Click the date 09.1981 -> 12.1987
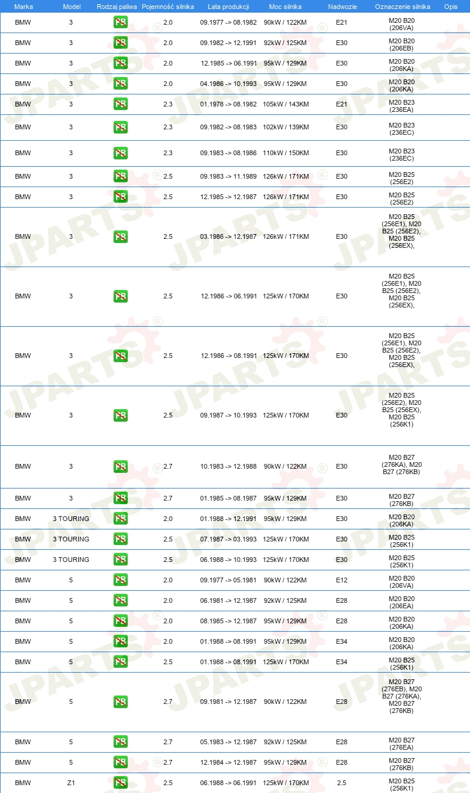 [x=228, y=702]
